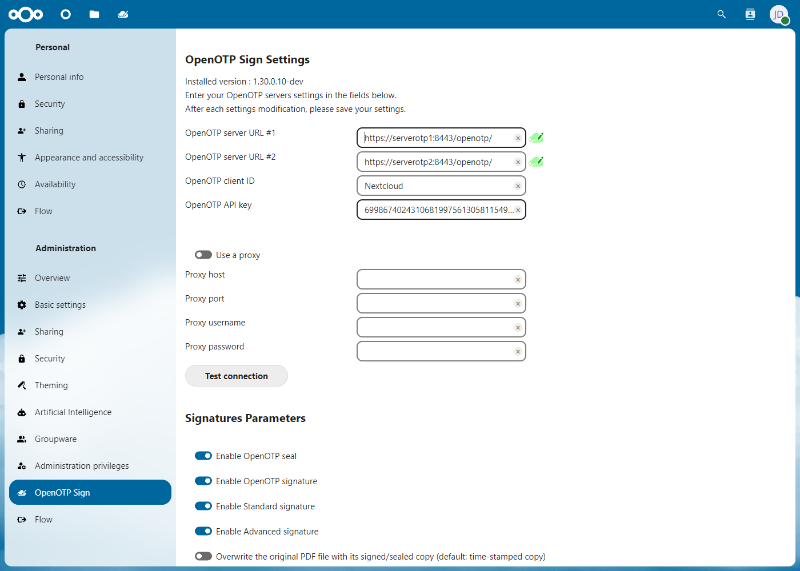Click the 'Signatures Parameters' heading
The height and width of the screenshot is (571, 800).
[245, 419]
